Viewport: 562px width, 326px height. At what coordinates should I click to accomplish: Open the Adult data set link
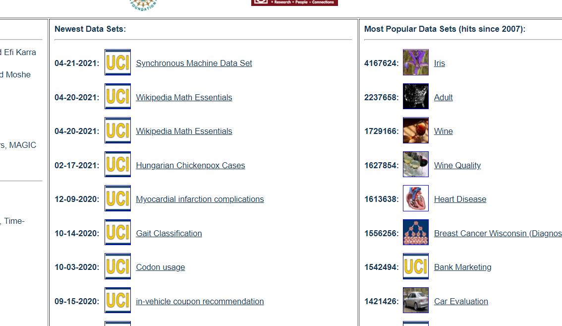[444, 97]
